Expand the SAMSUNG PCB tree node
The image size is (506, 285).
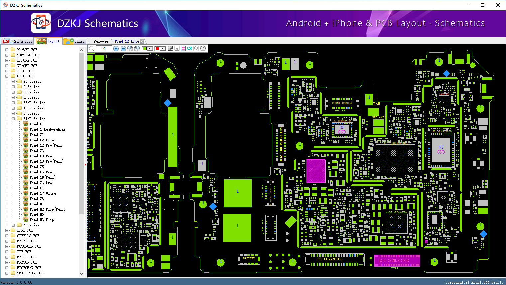7,55
